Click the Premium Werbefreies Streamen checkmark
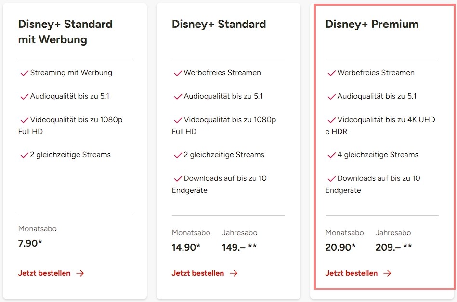 click(331, 73)
